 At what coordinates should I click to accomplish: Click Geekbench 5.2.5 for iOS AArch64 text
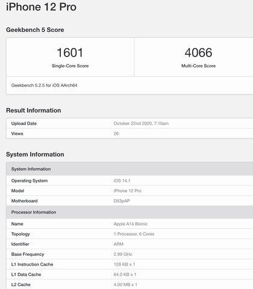[x=44, y=85]
